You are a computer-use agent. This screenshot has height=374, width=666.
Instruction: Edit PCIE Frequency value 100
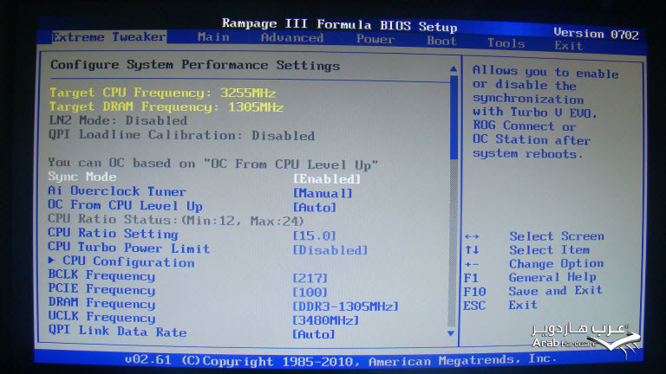(310, 292)
